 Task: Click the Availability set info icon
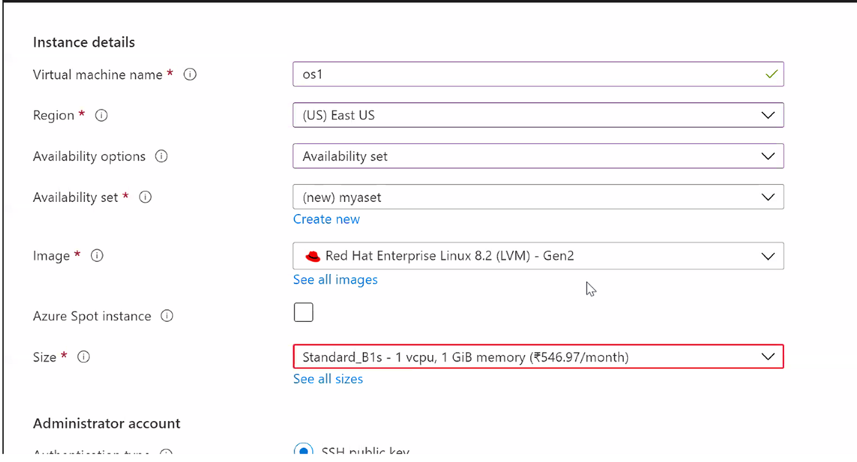145,198
